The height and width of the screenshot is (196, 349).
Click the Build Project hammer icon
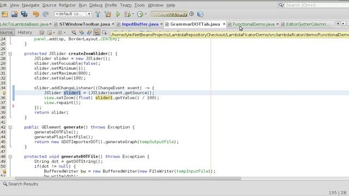point(98,14)
